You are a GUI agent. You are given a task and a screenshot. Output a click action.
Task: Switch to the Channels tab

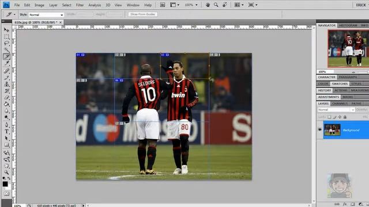pos(340,103)
